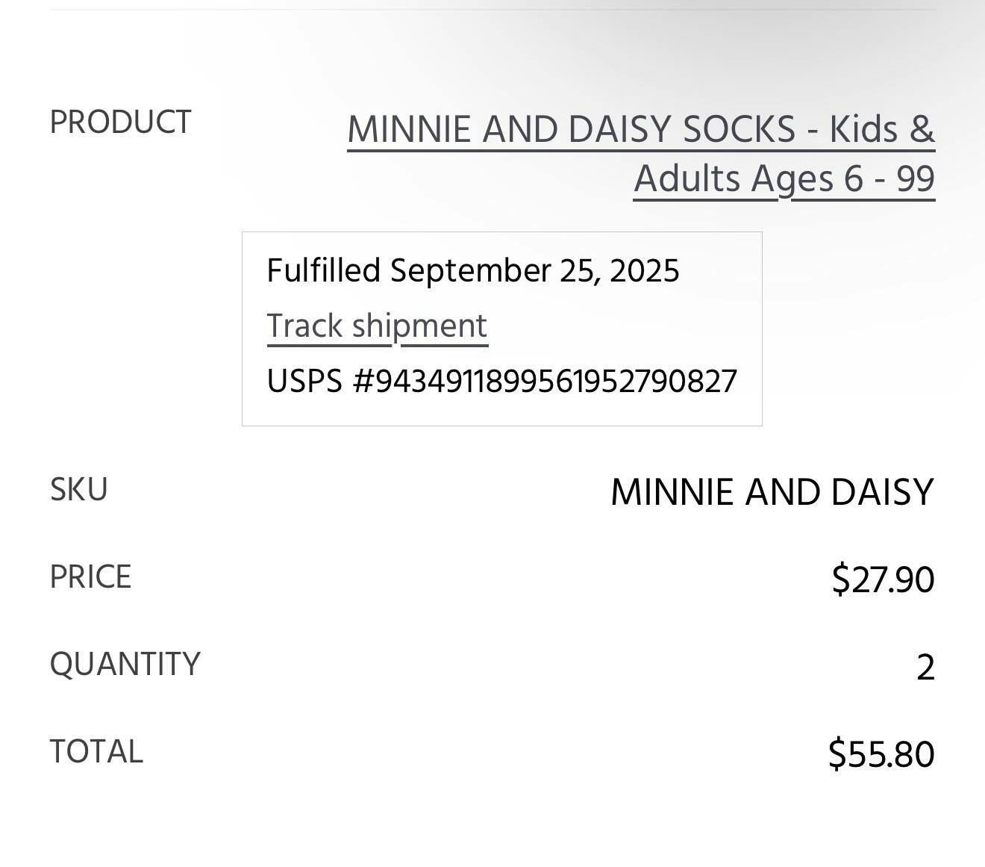
Task: Click the 'Adults Ages 6 - 99' link line
Action: coord(784,180)
